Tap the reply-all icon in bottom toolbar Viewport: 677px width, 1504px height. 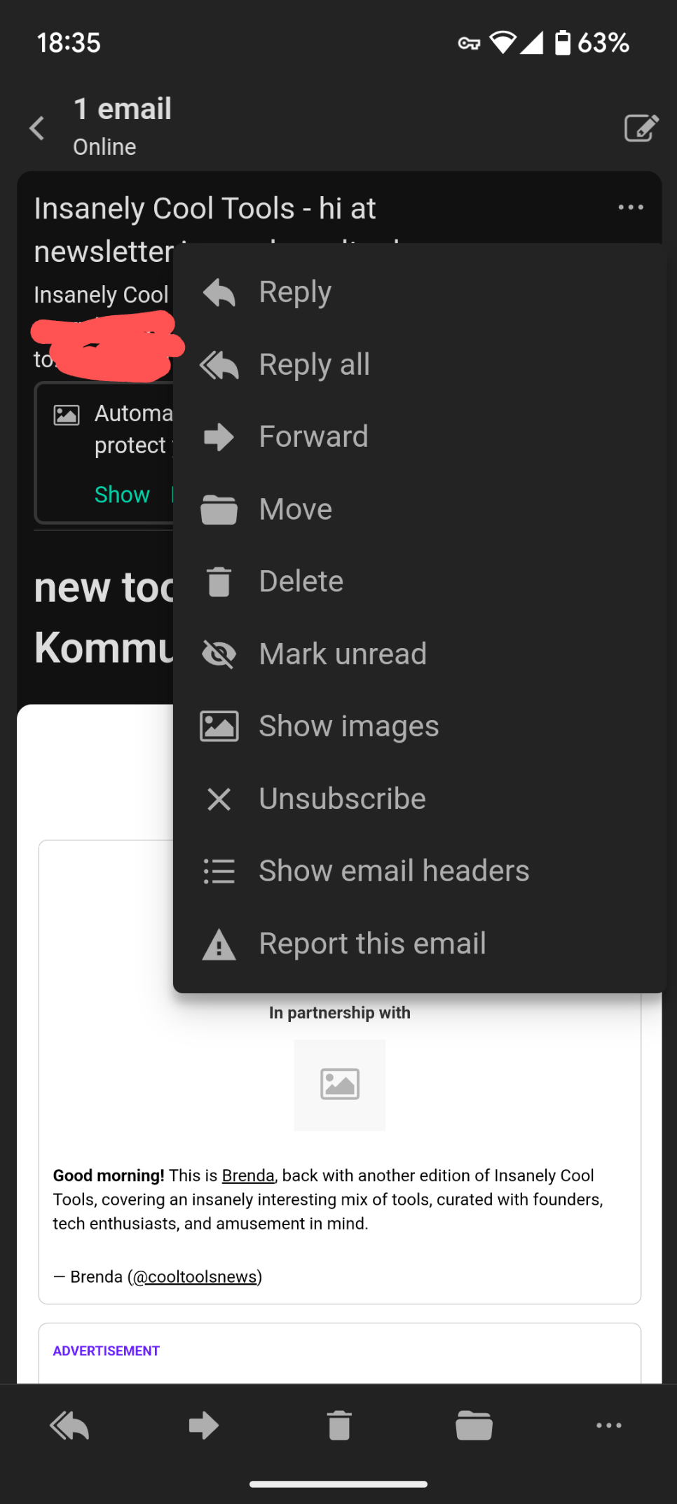coord(69,1426)
